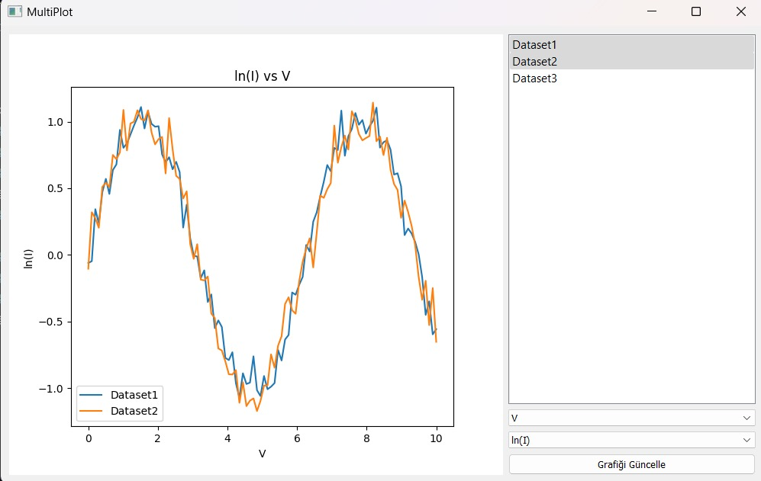Click the vertical ln(I) y-axis label
The image size is (761, 481).
point(29,259)
